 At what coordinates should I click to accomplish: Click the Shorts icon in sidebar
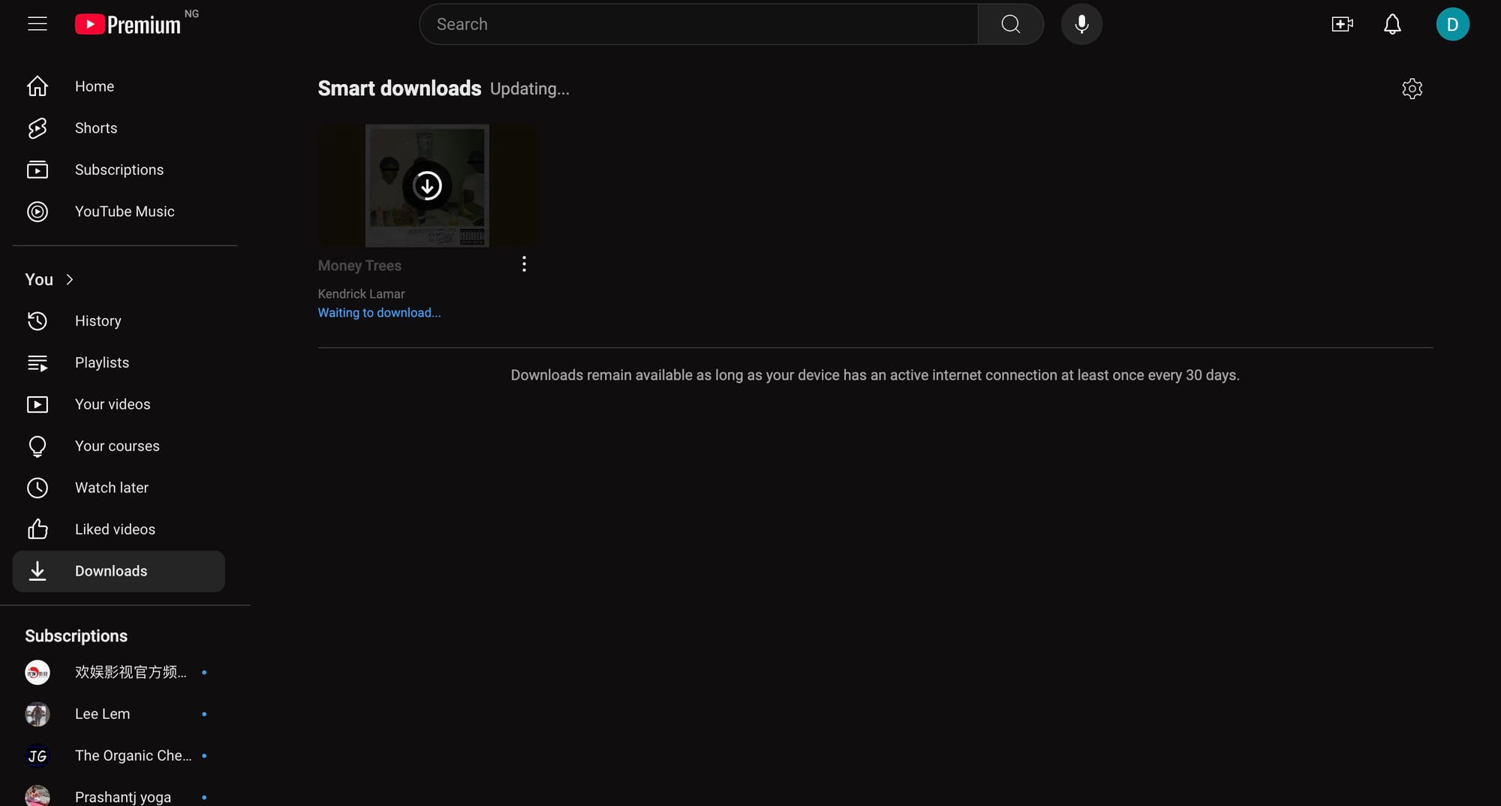coord(38,128)
